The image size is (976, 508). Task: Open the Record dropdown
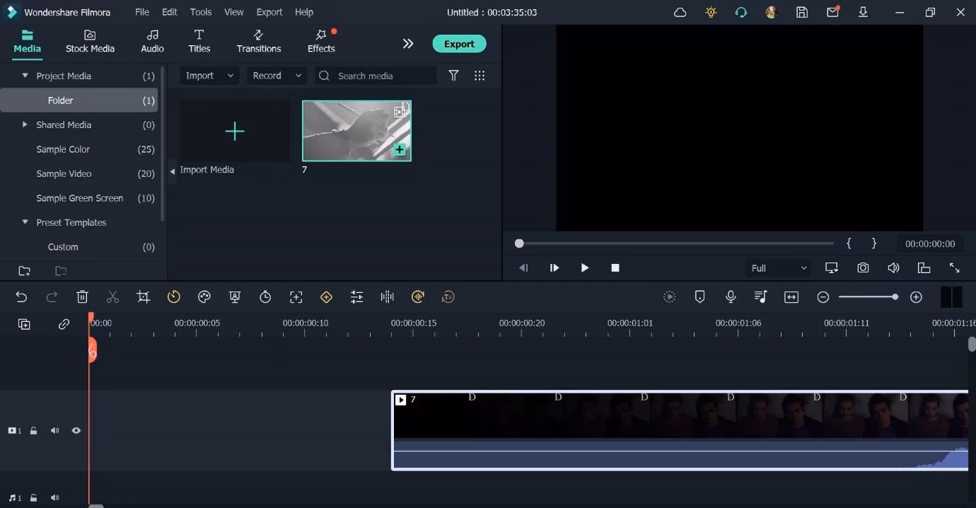pos(276,76)
